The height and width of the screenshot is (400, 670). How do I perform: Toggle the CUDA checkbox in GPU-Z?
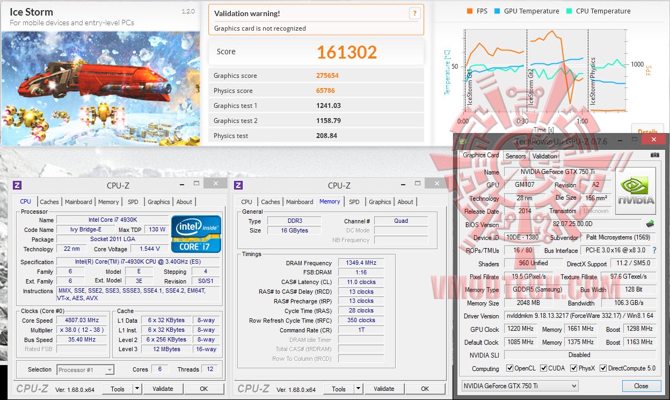544,368
